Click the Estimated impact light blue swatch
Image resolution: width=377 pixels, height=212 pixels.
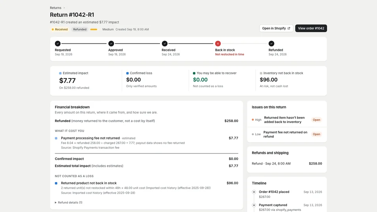(x=60, y=73)
